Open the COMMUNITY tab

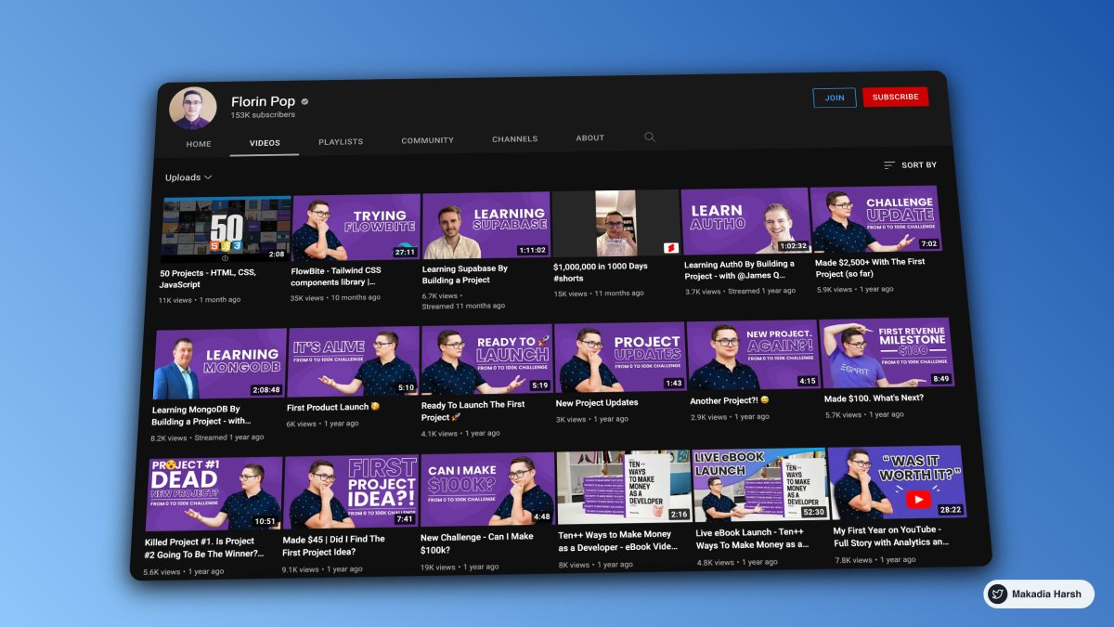pos(427,139)
